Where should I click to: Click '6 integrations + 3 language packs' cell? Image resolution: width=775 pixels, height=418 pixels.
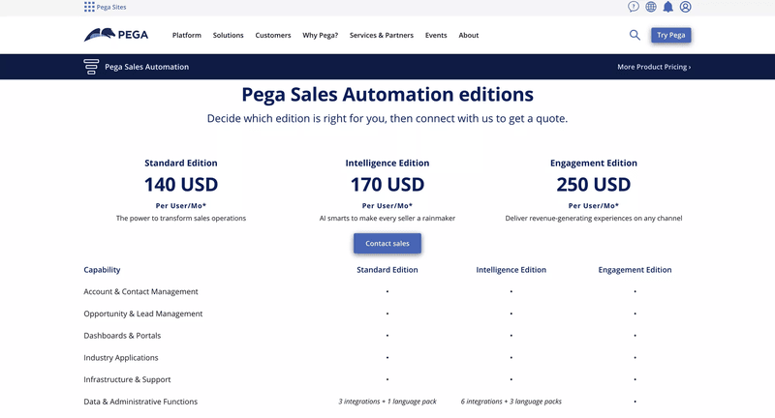click(x=511, y=402)
